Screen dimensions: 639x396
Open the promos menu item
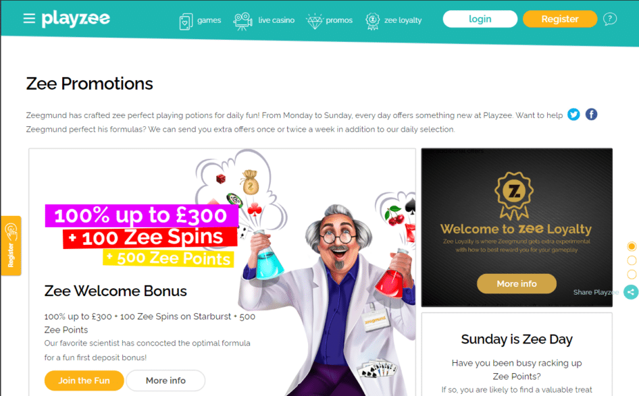339,20
